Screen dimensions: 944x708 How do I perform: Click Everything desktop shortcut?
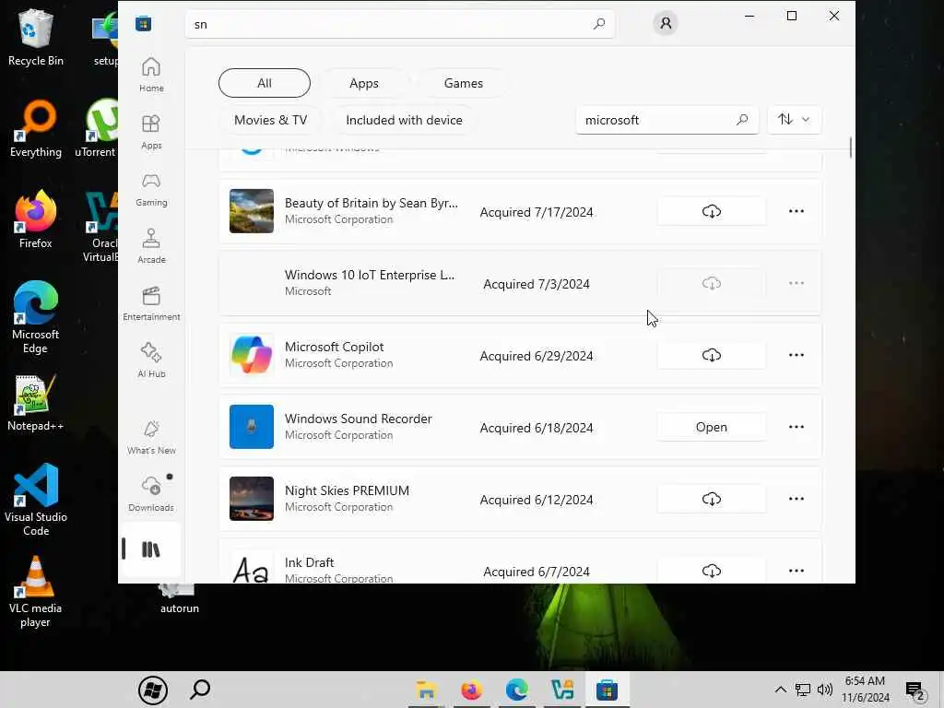36,129
